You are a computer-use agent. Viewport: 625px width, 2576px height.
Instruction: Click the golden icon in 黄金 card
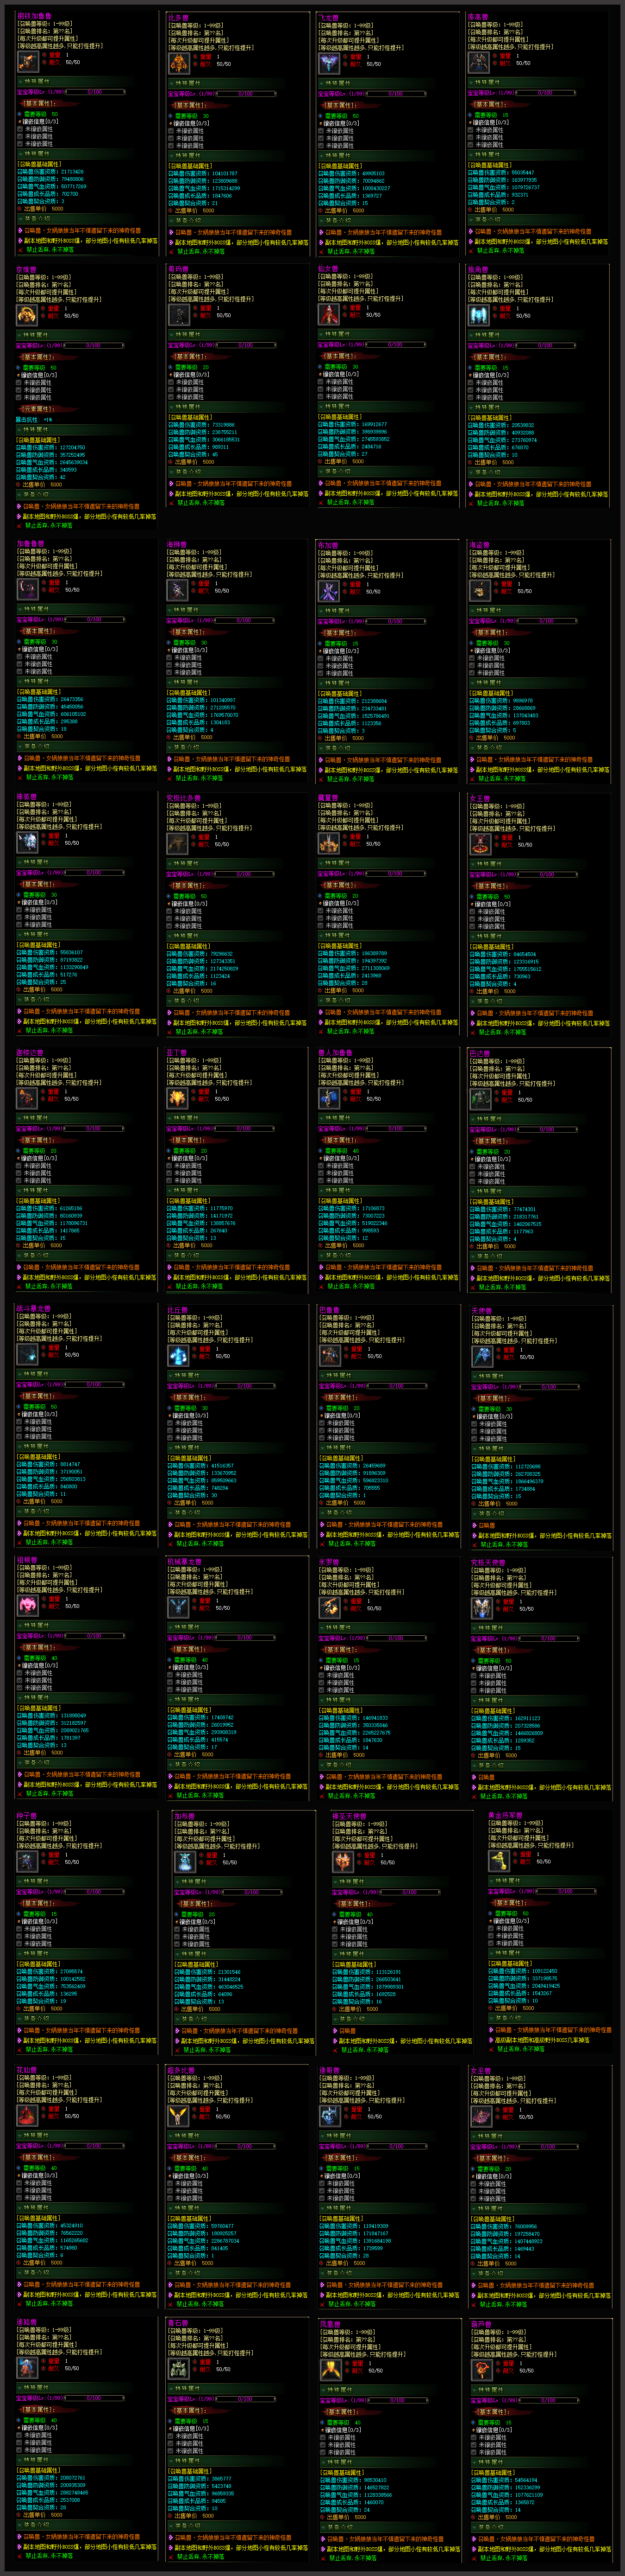[498, 1860]
